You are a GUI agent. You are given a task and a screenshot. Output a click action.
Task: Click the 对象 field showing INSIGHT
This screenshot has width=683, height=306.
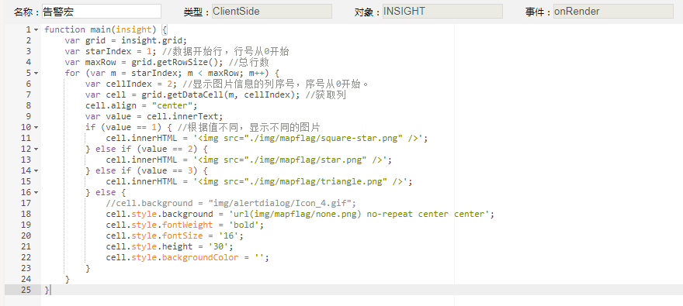(442, 12)
